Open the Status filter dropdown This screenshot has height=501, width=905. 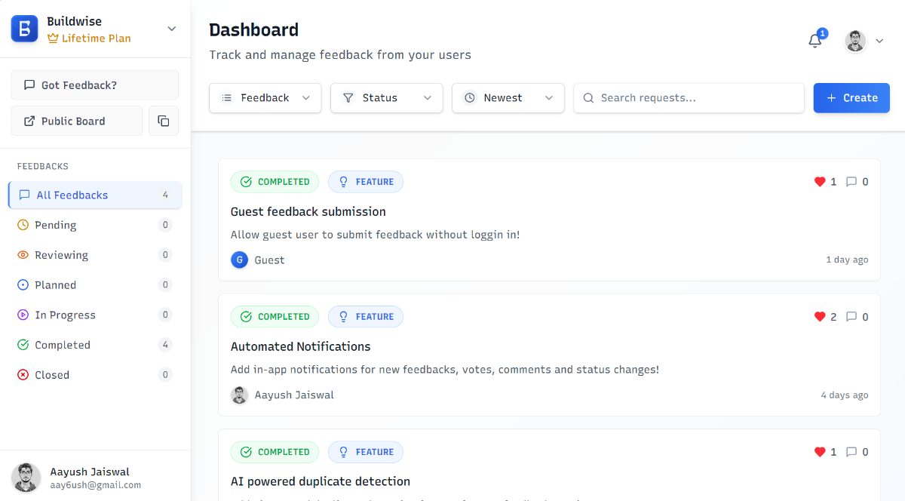[387, 98]
